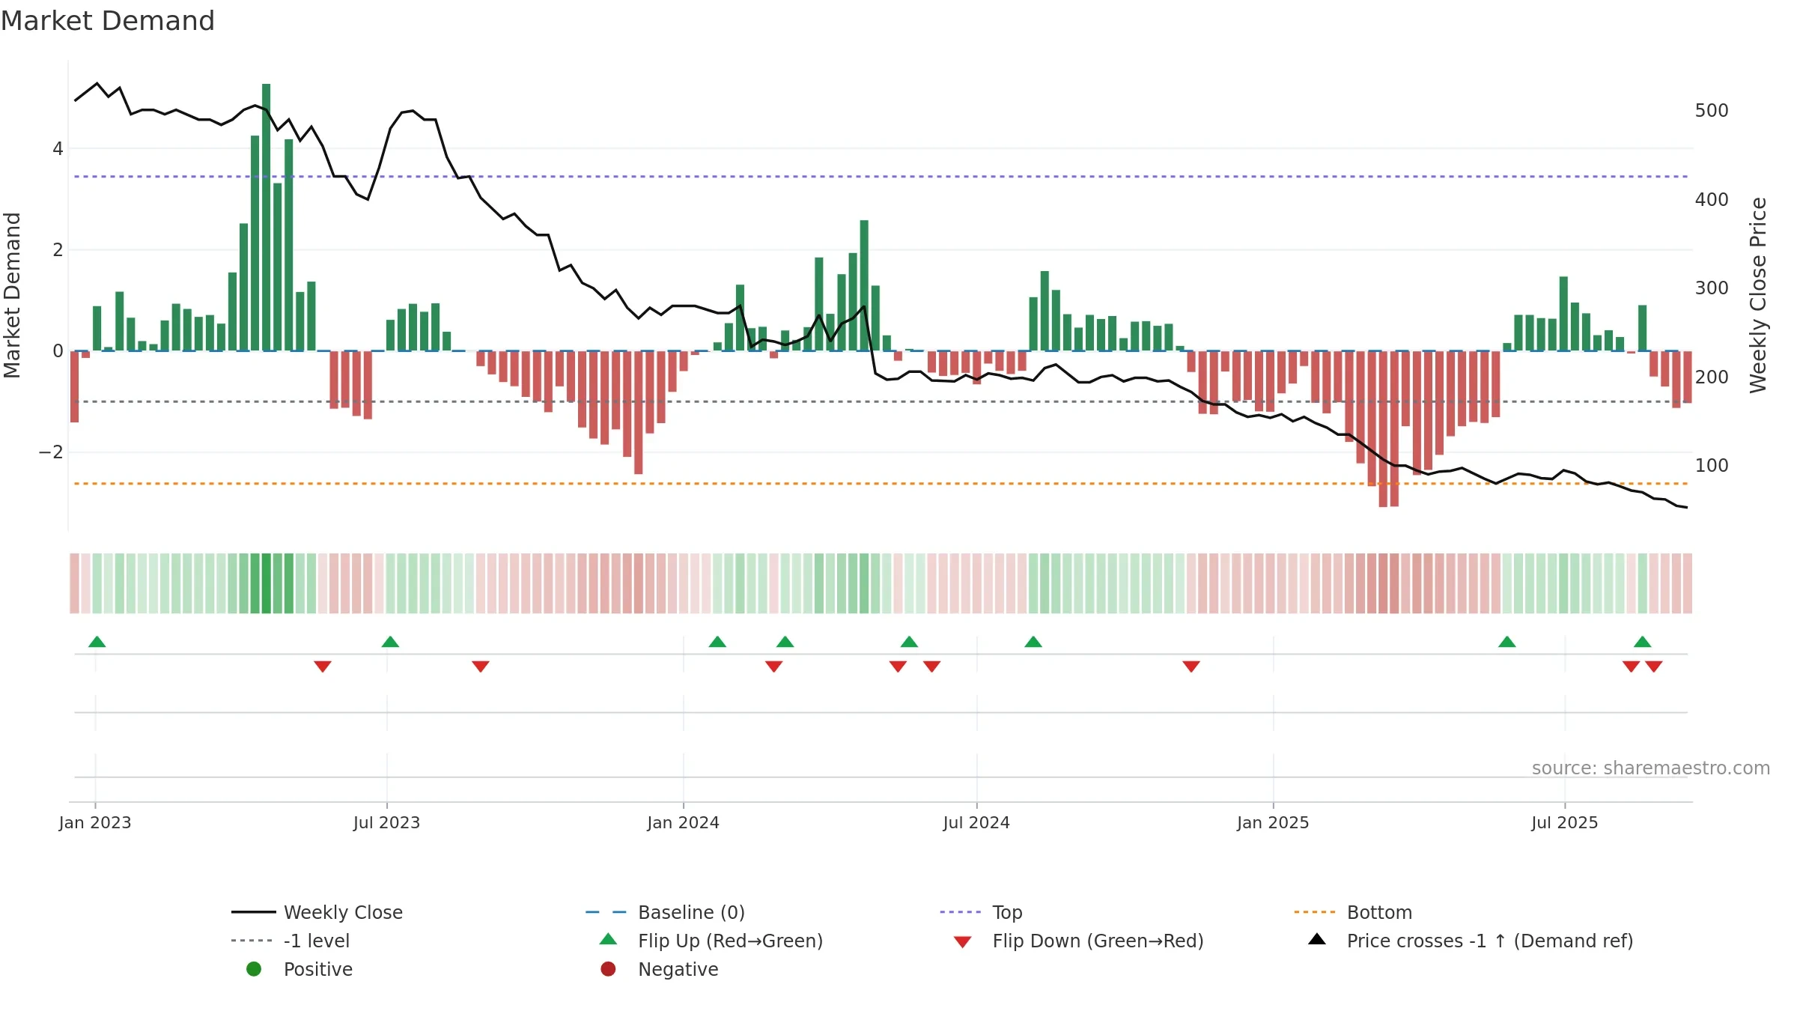Click the Weekly Close black line swatch
The image size is (1797, 1011).
coord(254,912)
